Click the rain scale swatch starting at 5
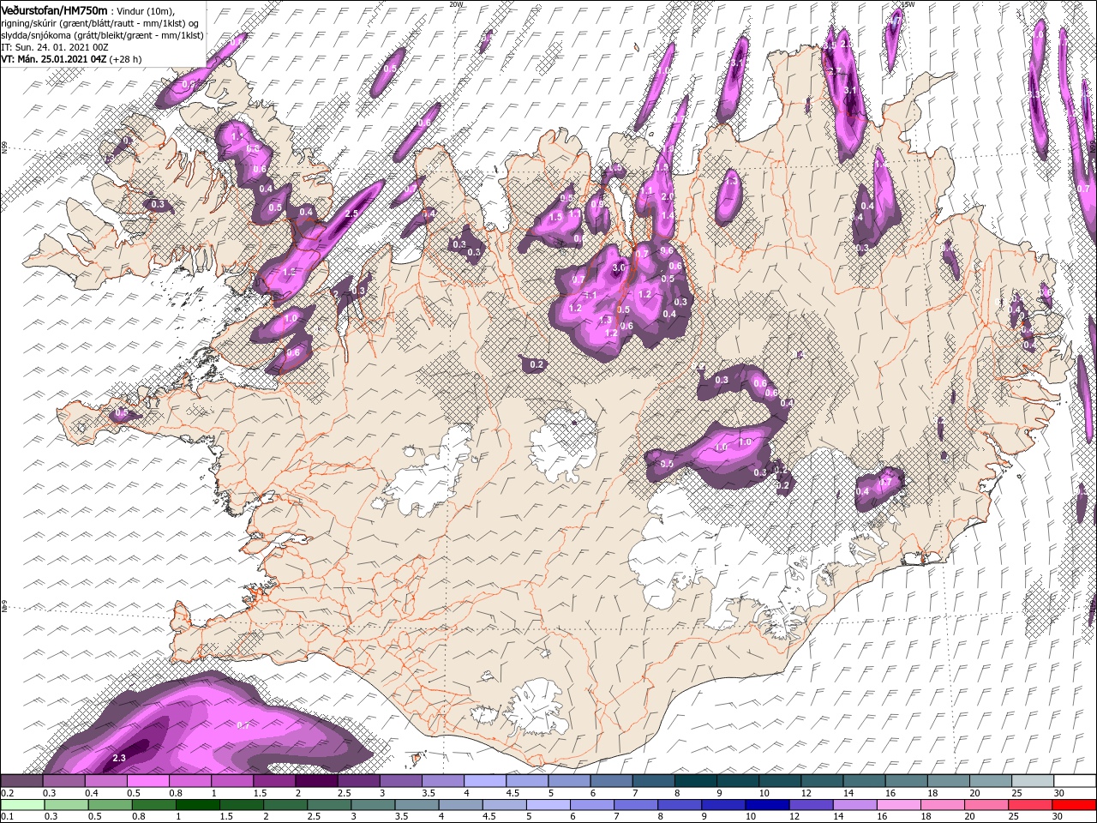 pyautogui.click(x=548, y=804)
